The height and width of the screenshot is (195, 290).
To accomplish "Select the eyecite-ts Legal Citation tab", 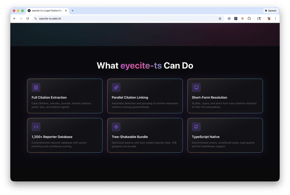I will 46,11.
